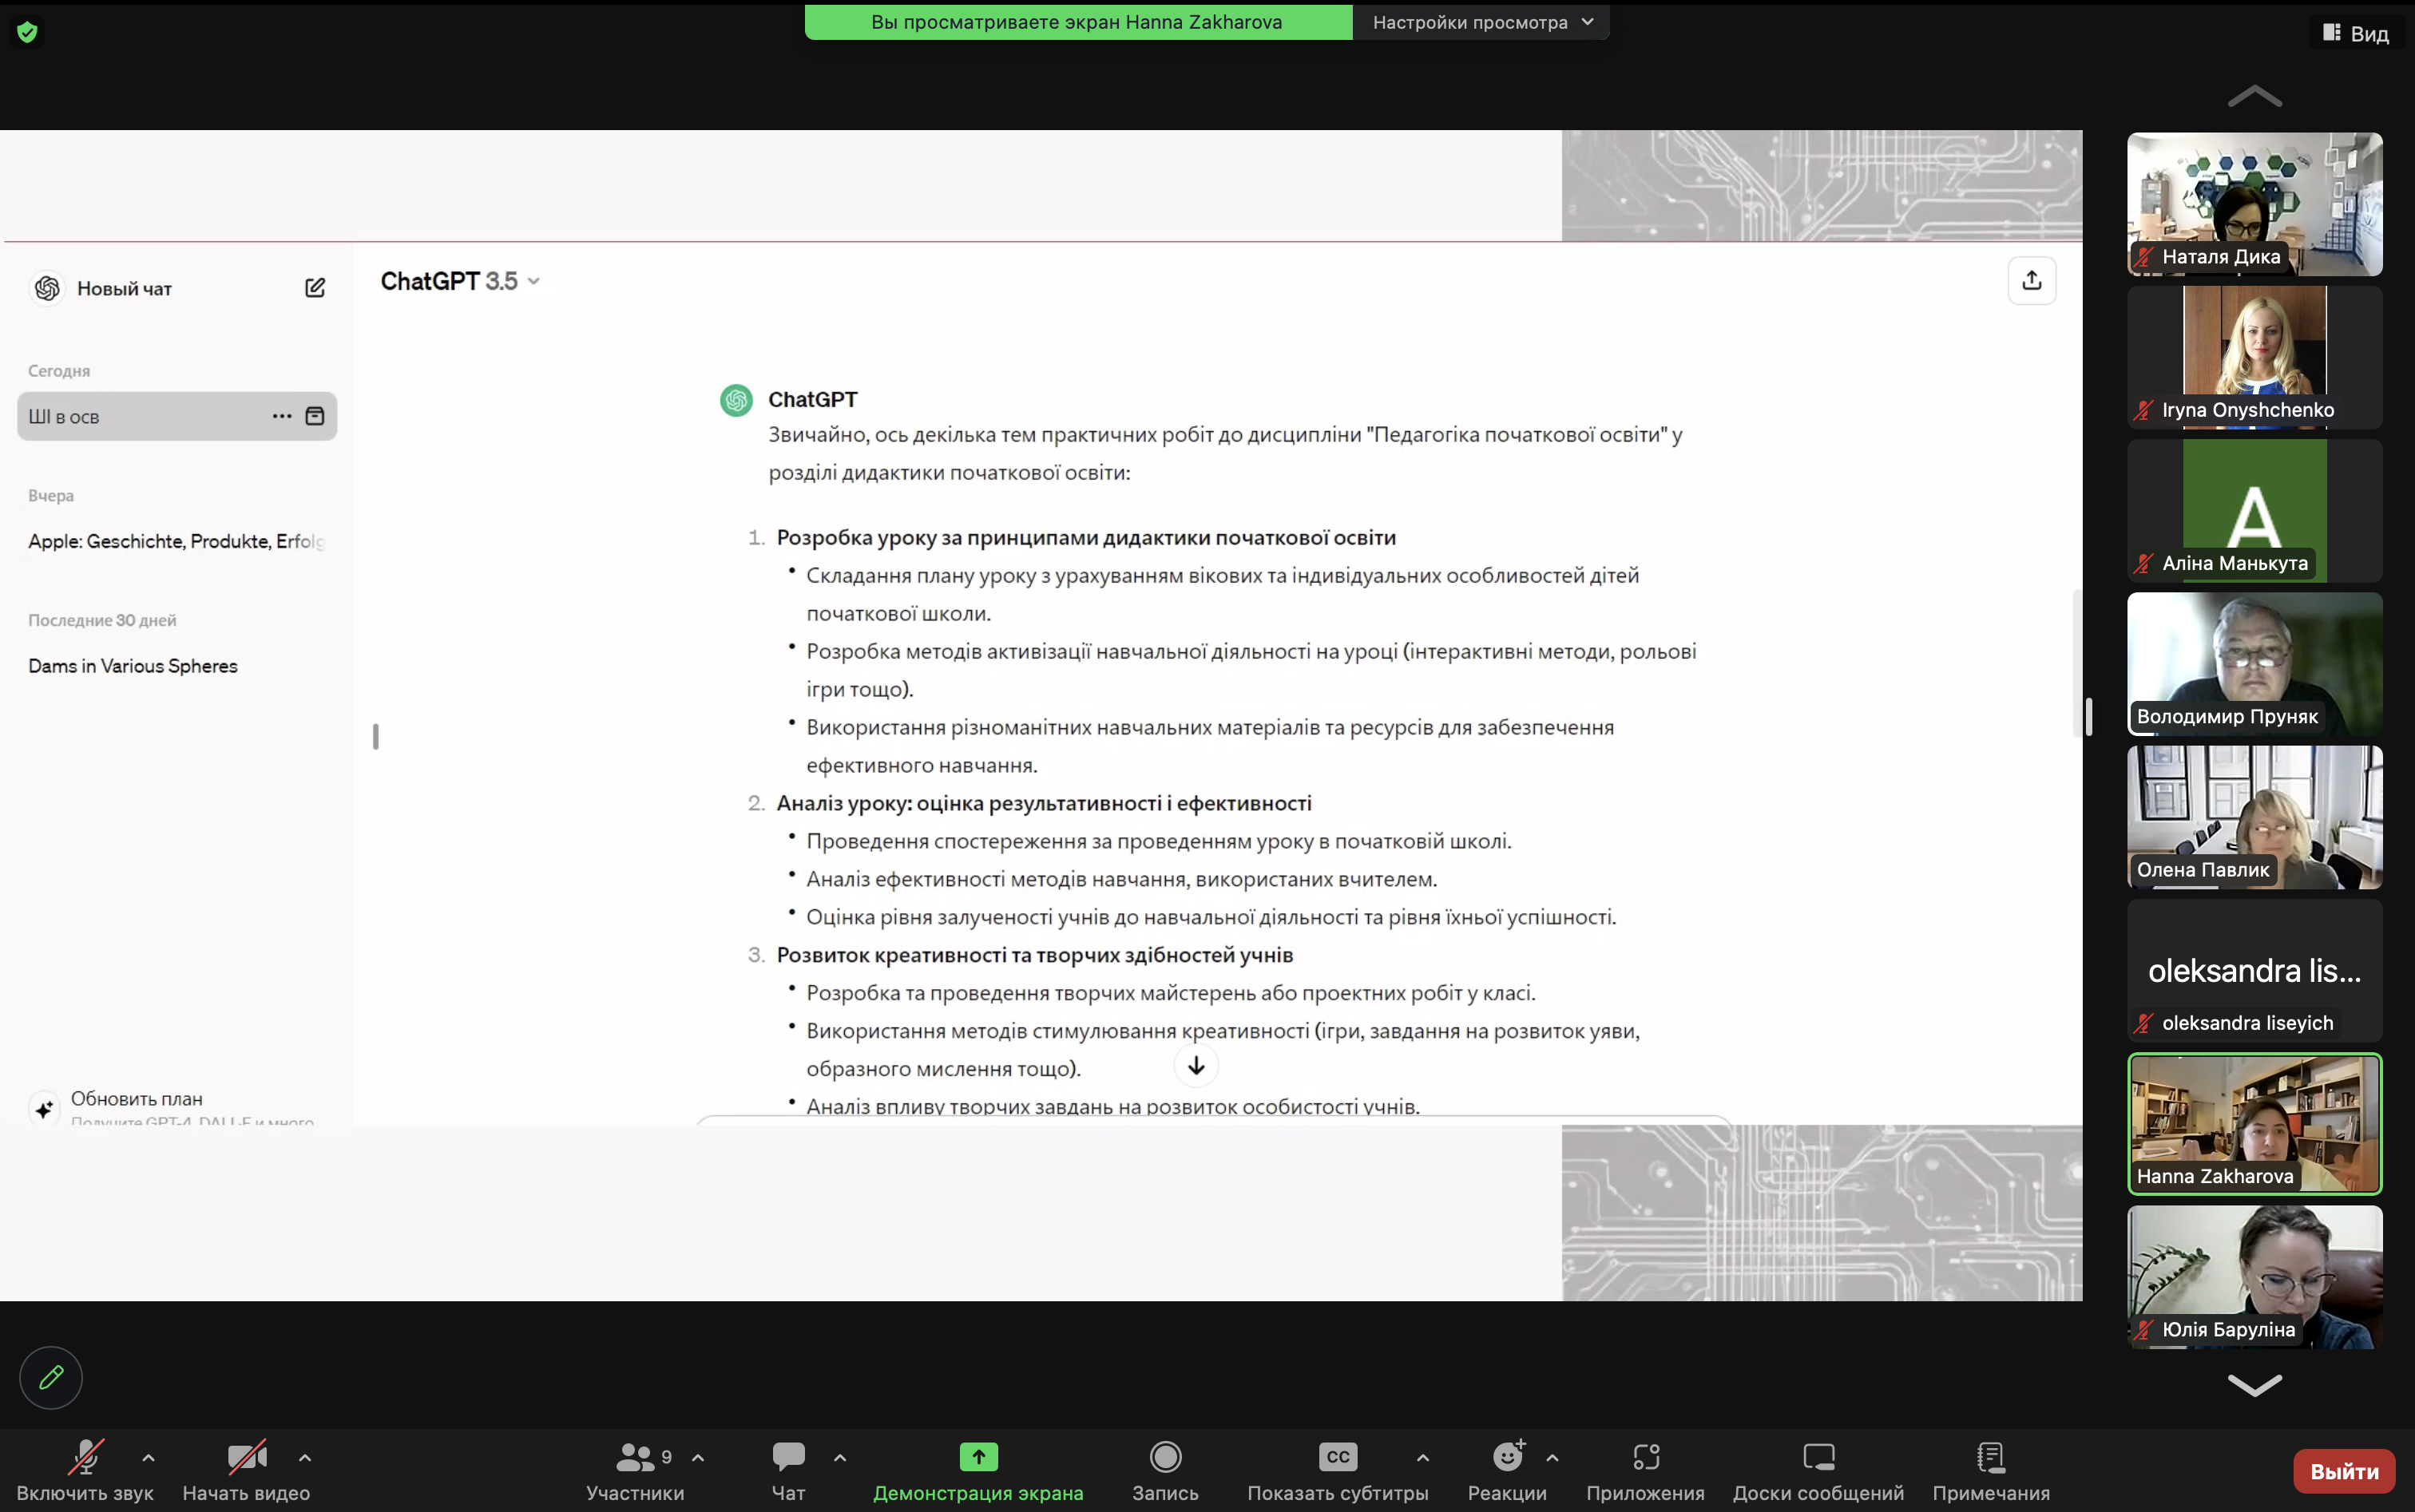Open the Вид view menu
The width and height of the screenshot is (2415, 1512).
(x=2355, y=34)
